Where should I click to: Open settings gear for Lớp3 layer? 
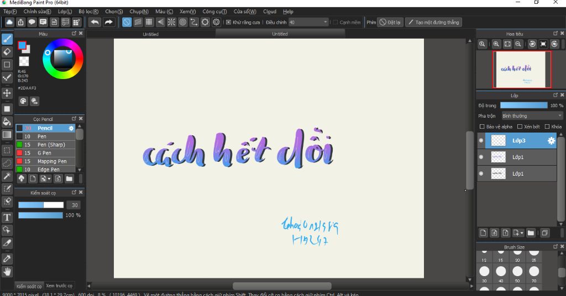[551, 141]
